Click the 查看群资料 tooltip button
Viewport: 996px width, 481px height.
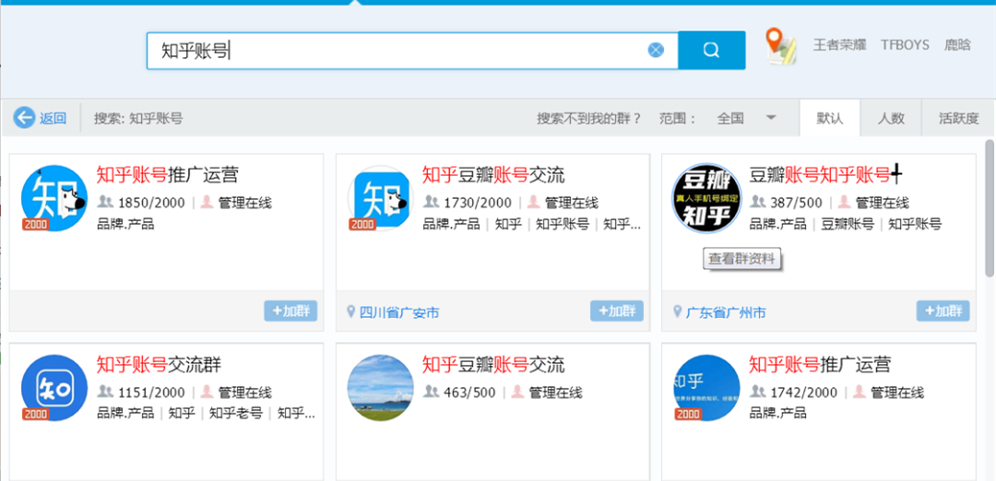tap(741, 259)
